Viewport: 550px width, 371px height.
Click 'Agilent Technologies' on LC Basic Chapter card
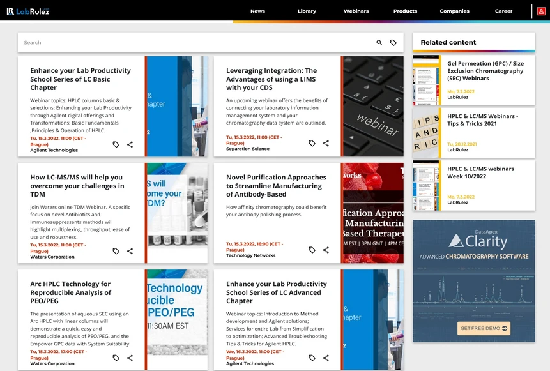54,150
